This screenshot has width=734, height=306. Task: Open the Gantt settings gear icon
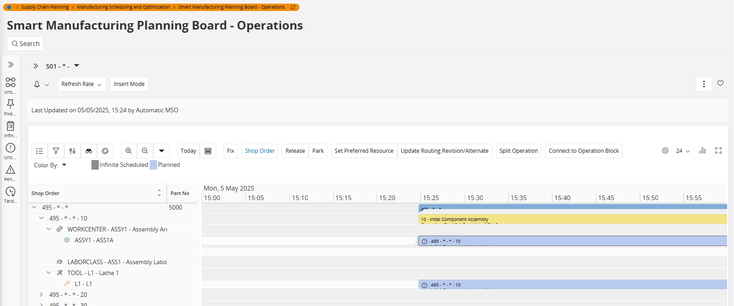[x=665, y=150]
